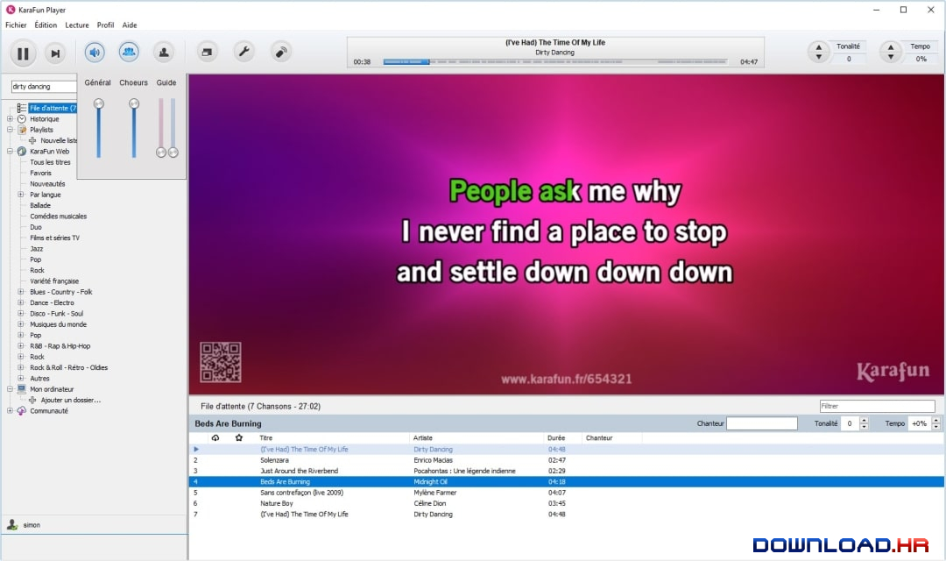Toggle the backing vocals choir button
Screen dimensions: 946x561
[129, 53]
